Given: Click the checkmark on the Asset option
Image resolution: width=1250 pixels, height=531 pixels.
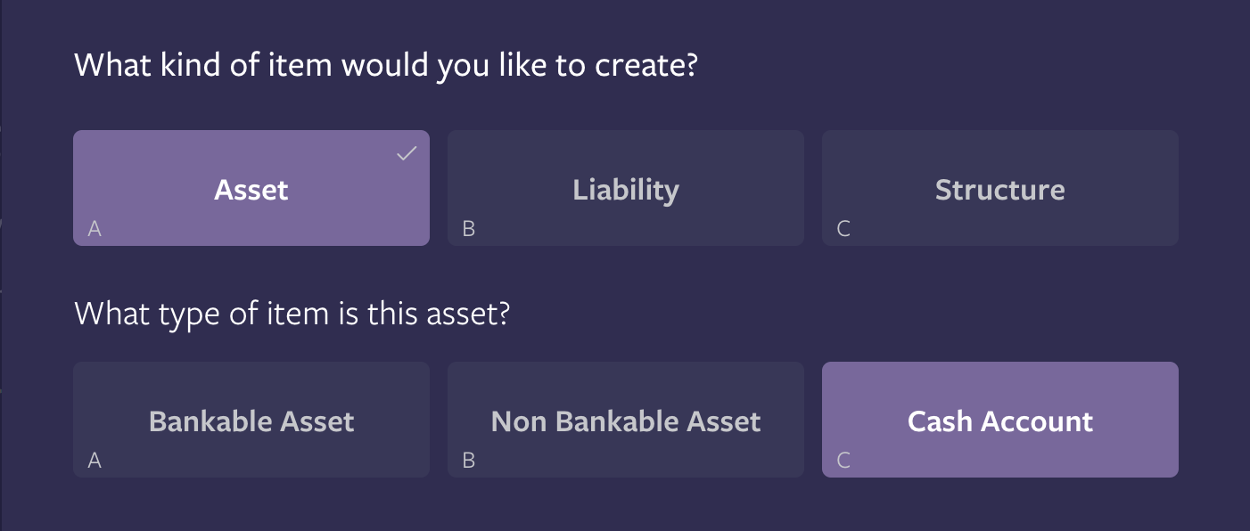Looking at the screenshot, I should 407,153.
